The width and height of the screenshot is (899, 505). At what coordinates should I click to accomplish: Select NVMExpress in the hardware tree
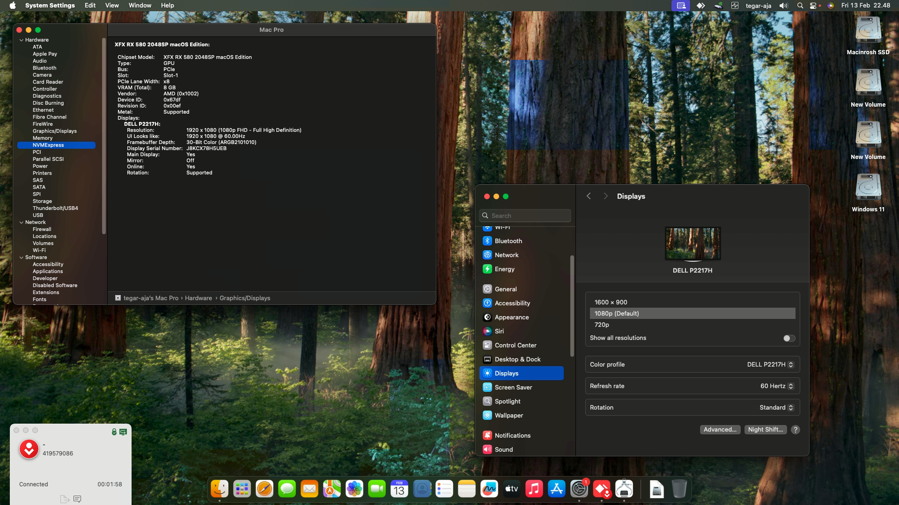pos(56,145)
